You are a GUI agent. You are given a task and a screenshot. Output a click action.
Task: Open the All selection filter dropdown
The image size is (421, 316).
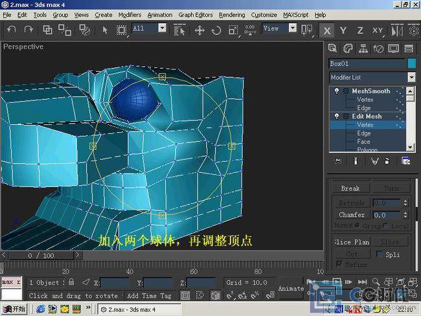coord(162,28)
